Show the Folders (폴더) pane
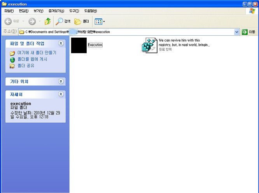The width and height of the screenshot is (259, 193). (82, 21)
